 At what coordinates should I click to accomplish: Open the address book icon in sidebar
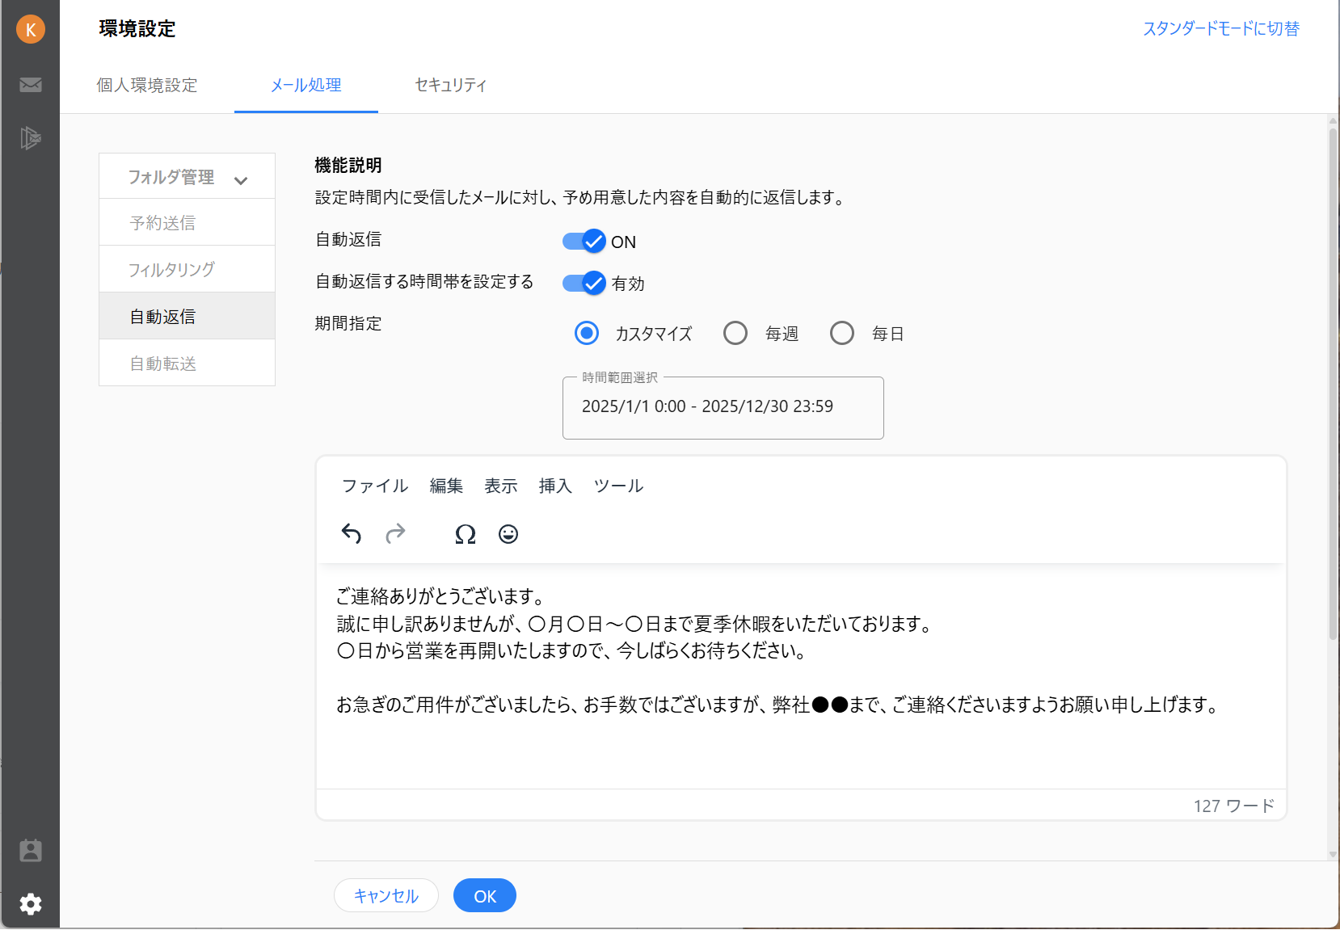tap(31, 850)
